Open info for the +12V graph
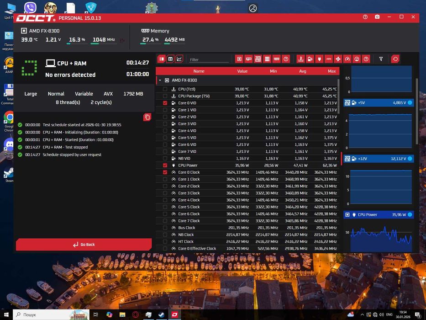The width and height of the screenshot is (426, 320). (x=410, y=159)
